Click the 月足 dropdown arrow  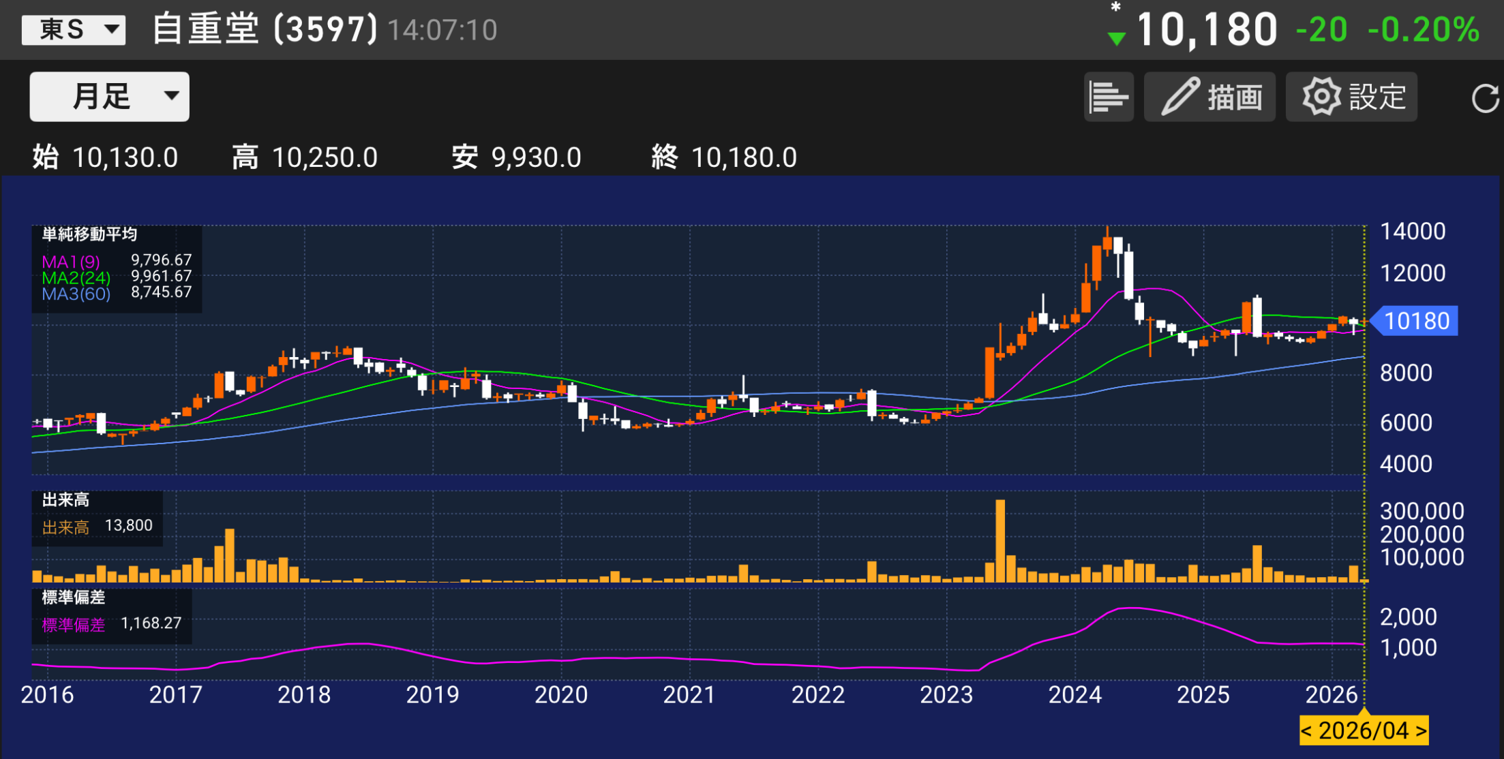pos(172,96)
